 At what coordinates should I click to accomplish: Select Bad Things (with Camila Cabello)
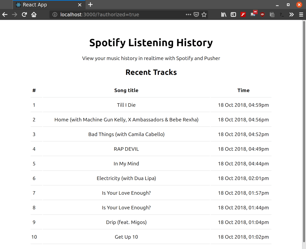(x=126, y=134)
